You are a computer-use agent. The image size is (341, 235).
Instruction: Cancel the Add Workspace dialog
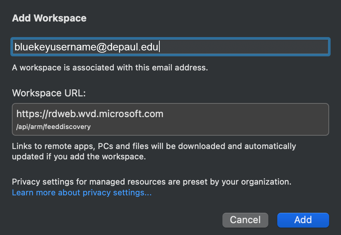tap(245, 220)
